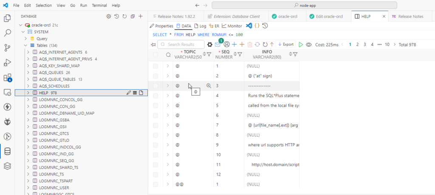Click the edit pencil icon on HELP table
The width and height of the screenshot is (435, 195).
pyautogui.click(x=129, y=93)
